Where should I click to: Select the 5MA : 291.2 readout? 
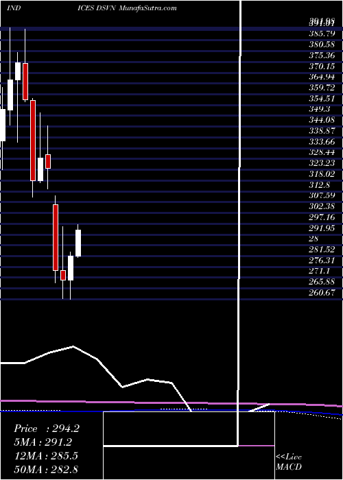coord(43,442)
